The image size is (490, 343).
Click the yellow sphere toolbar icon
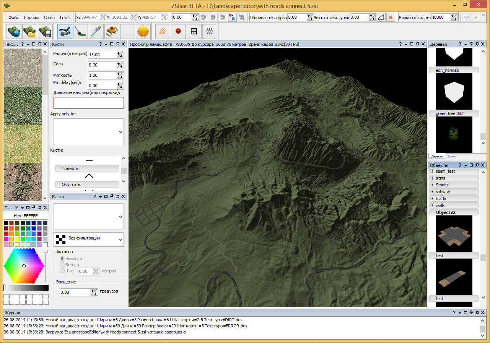[x=143, y=31]
